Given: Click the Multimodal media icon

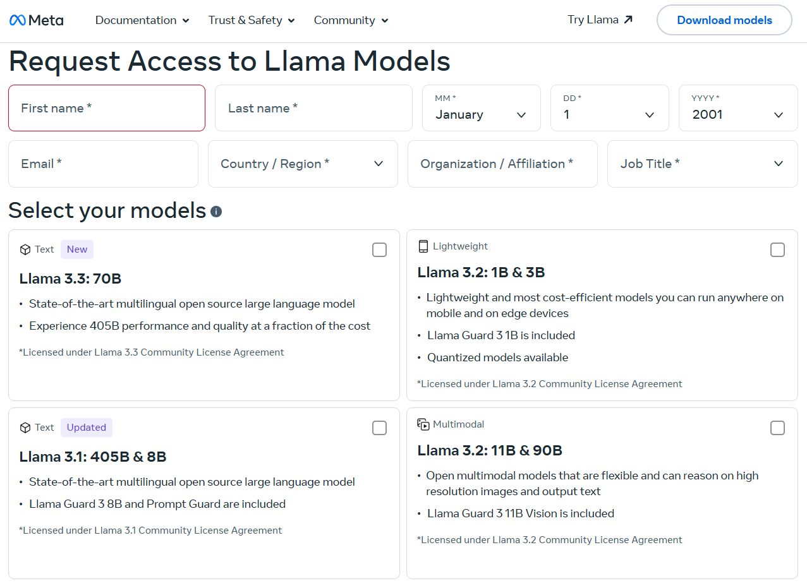Looking at the screenshot, I should pos(423,424).
